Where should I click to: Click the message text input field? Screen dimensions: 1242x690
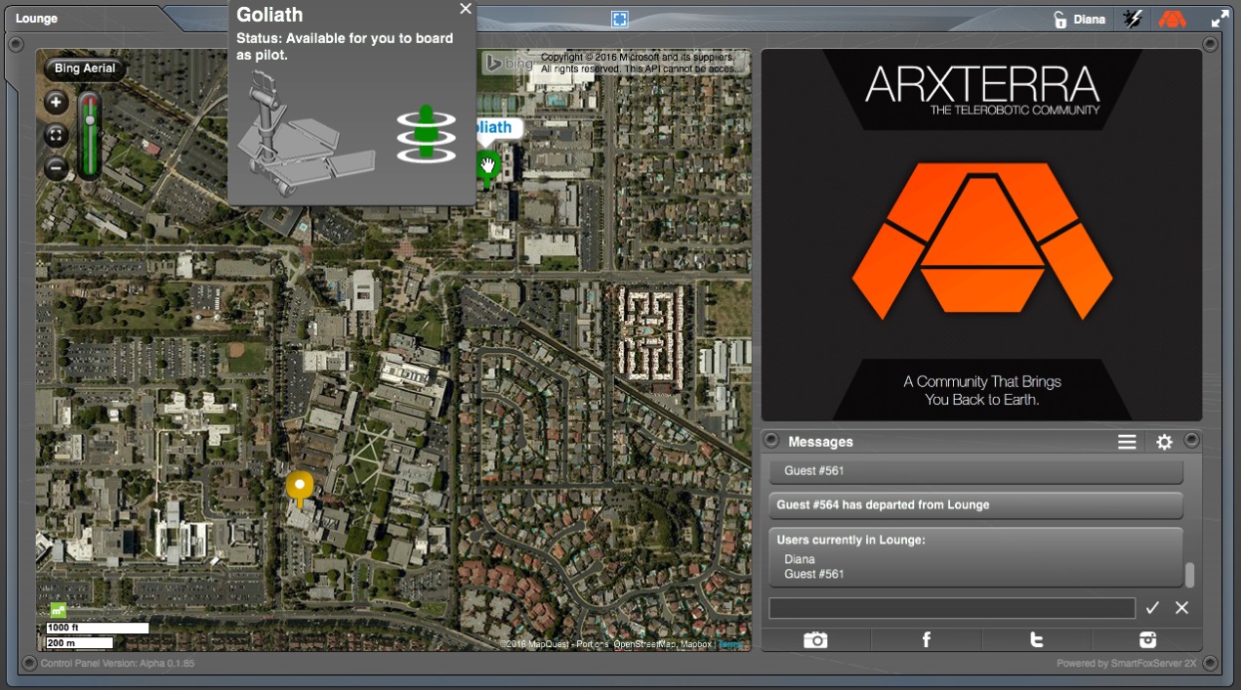coord(952,608)
